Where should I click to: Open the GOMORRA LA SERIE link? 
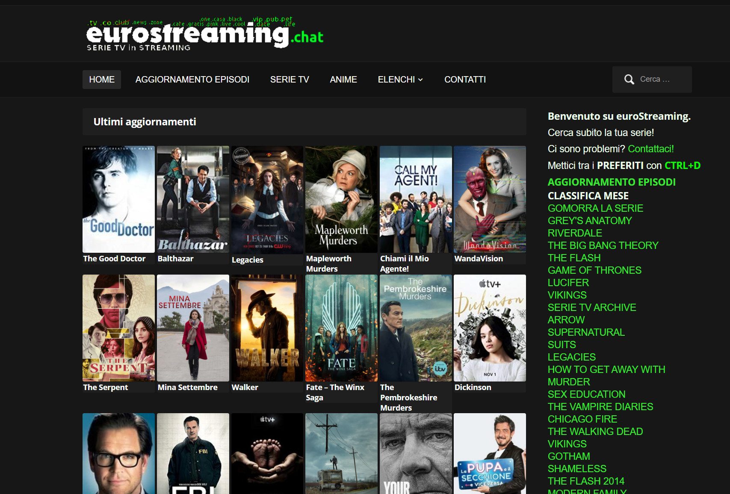(595, 208)
